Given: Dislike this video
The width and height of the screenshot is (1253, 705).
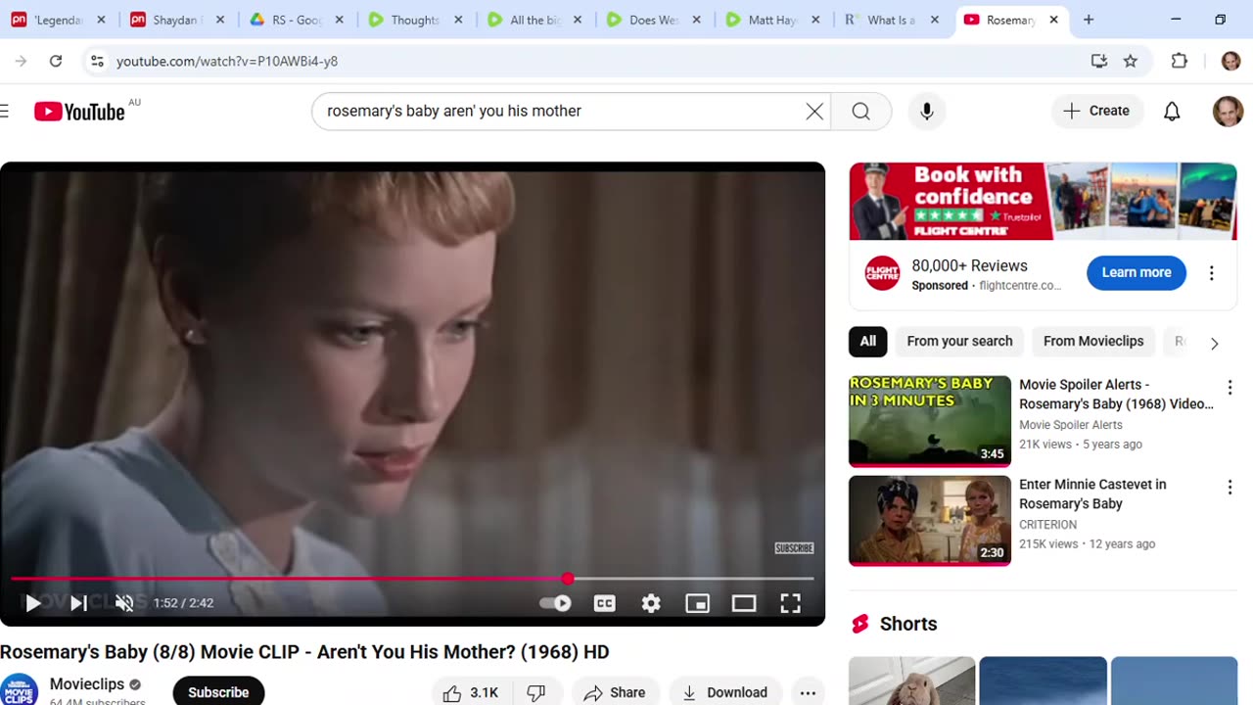Looking at the screenshot, I should click(536, 692).
